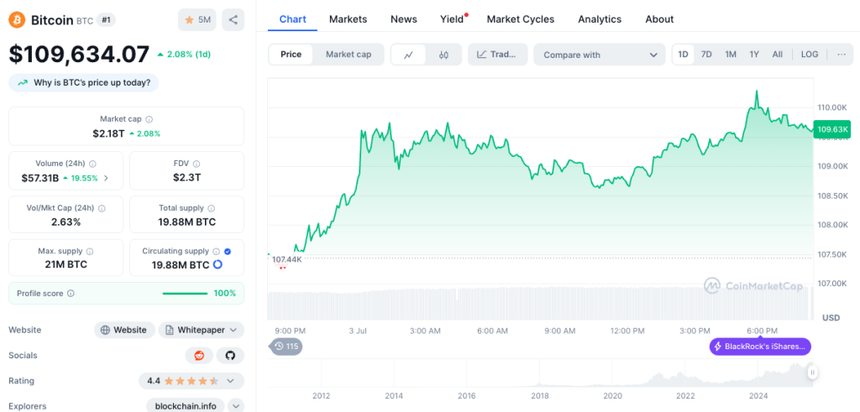Click the 6:00 PM peak on the chart
Viewport: 860px width, 412px height.
pos(757,91)
